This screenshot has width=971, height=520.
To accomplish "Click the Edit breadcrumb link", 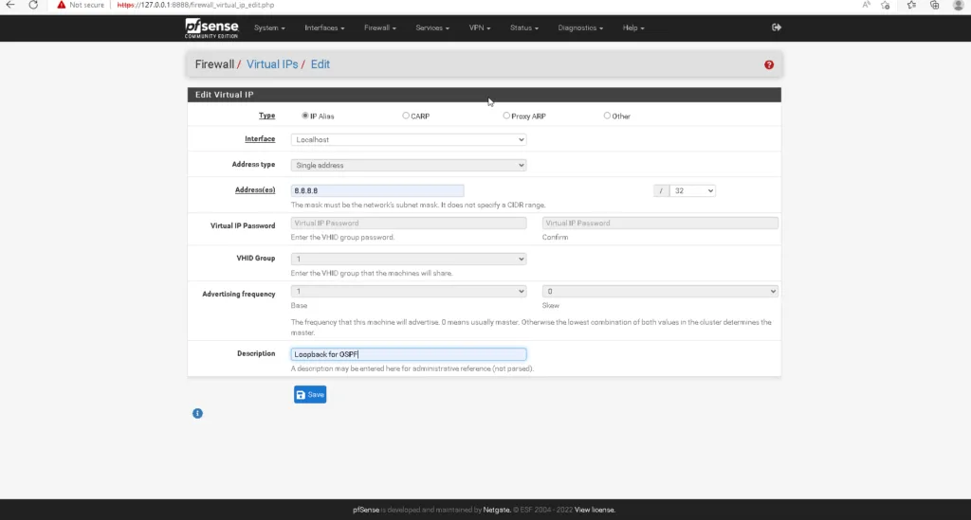I will [x=321, y=64].
